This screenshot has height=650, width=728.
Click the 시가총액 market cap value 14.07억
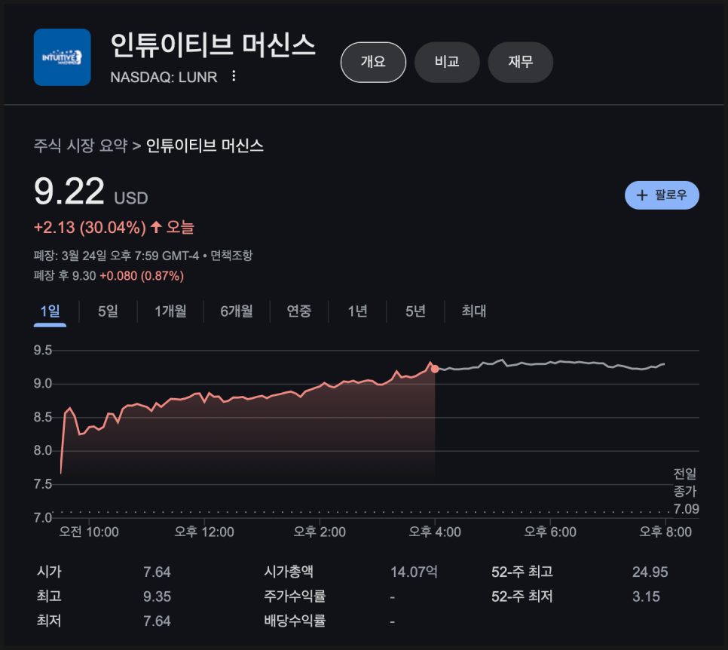pyautogui.click(x=414, y=572)
